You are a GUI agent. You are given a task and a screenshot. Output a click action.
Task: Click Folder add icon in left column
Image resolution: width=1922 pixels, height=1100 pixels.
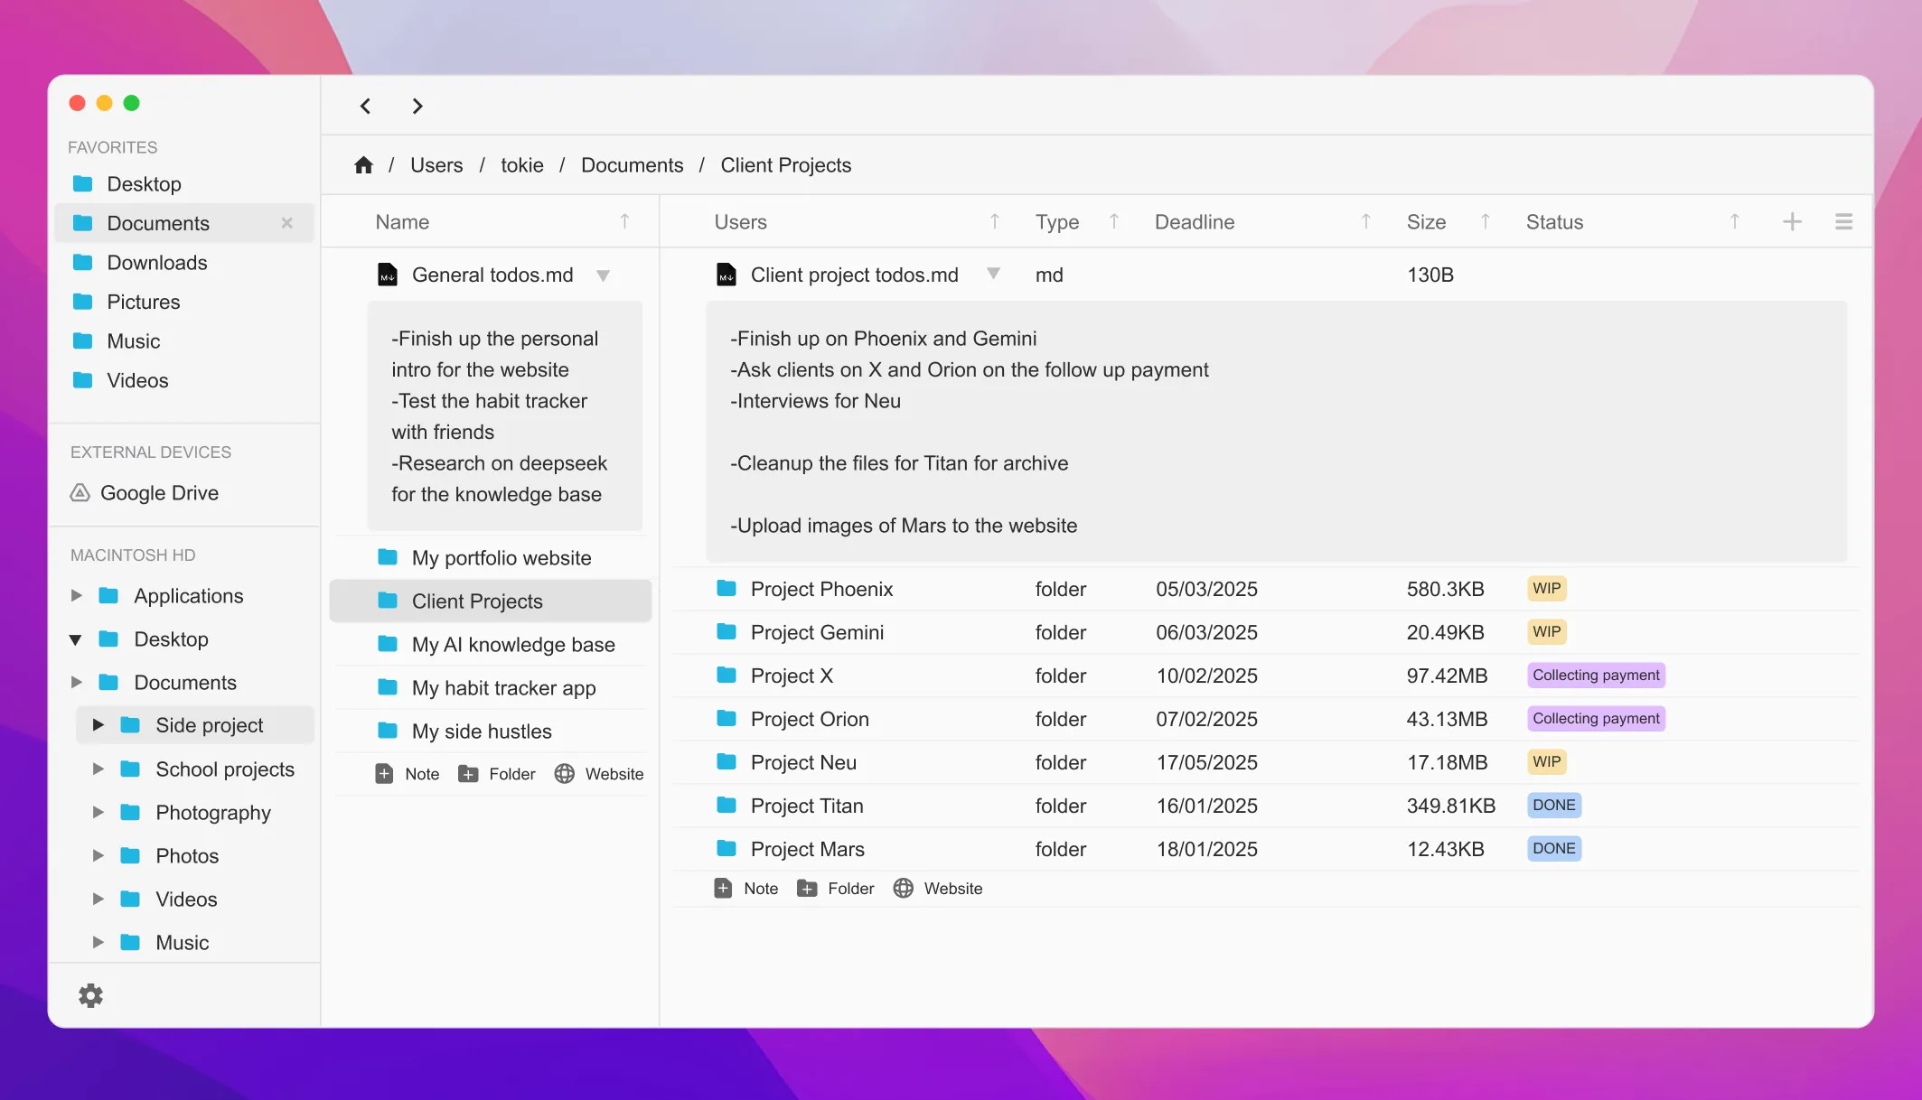[x=468, y=774]
